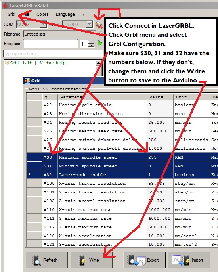Expand the Baud rate dropdown
218x272 pixels.
pos(90,25)
